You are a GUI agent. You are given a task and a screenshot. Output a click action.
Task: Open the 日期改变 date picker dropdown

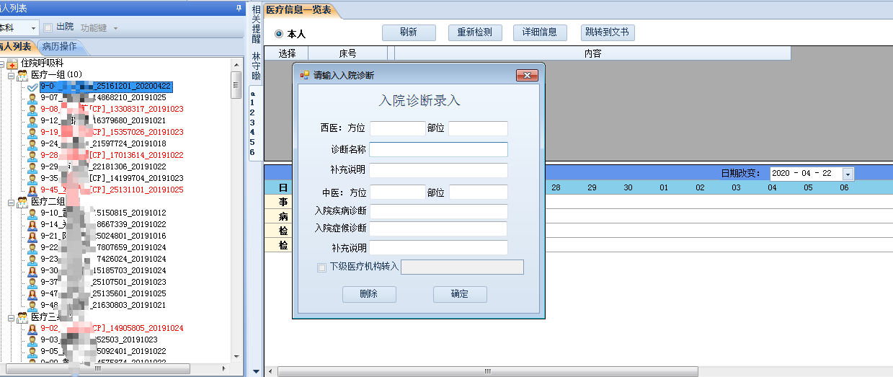click(848, 174)
